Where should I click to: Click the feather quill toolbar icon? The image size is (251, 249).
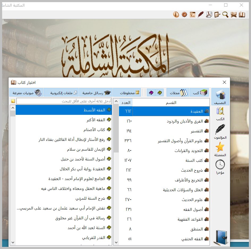201,15
